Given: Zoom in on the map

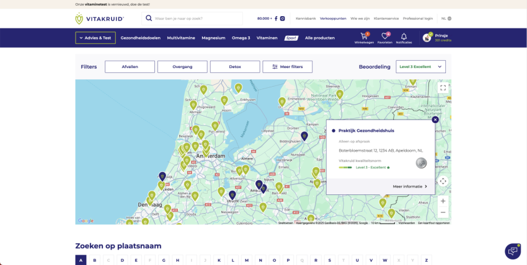Looking at the screenshot, I should 443,201.
